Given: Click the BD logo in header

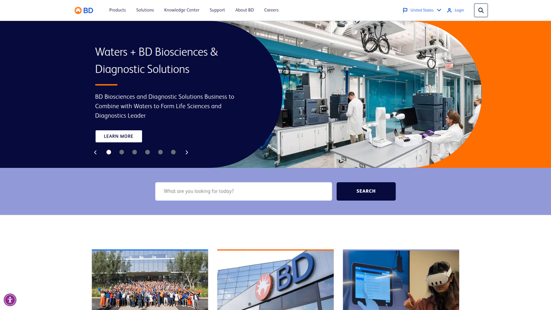Looking at the screenshot, I should click(x=83, y=11).
